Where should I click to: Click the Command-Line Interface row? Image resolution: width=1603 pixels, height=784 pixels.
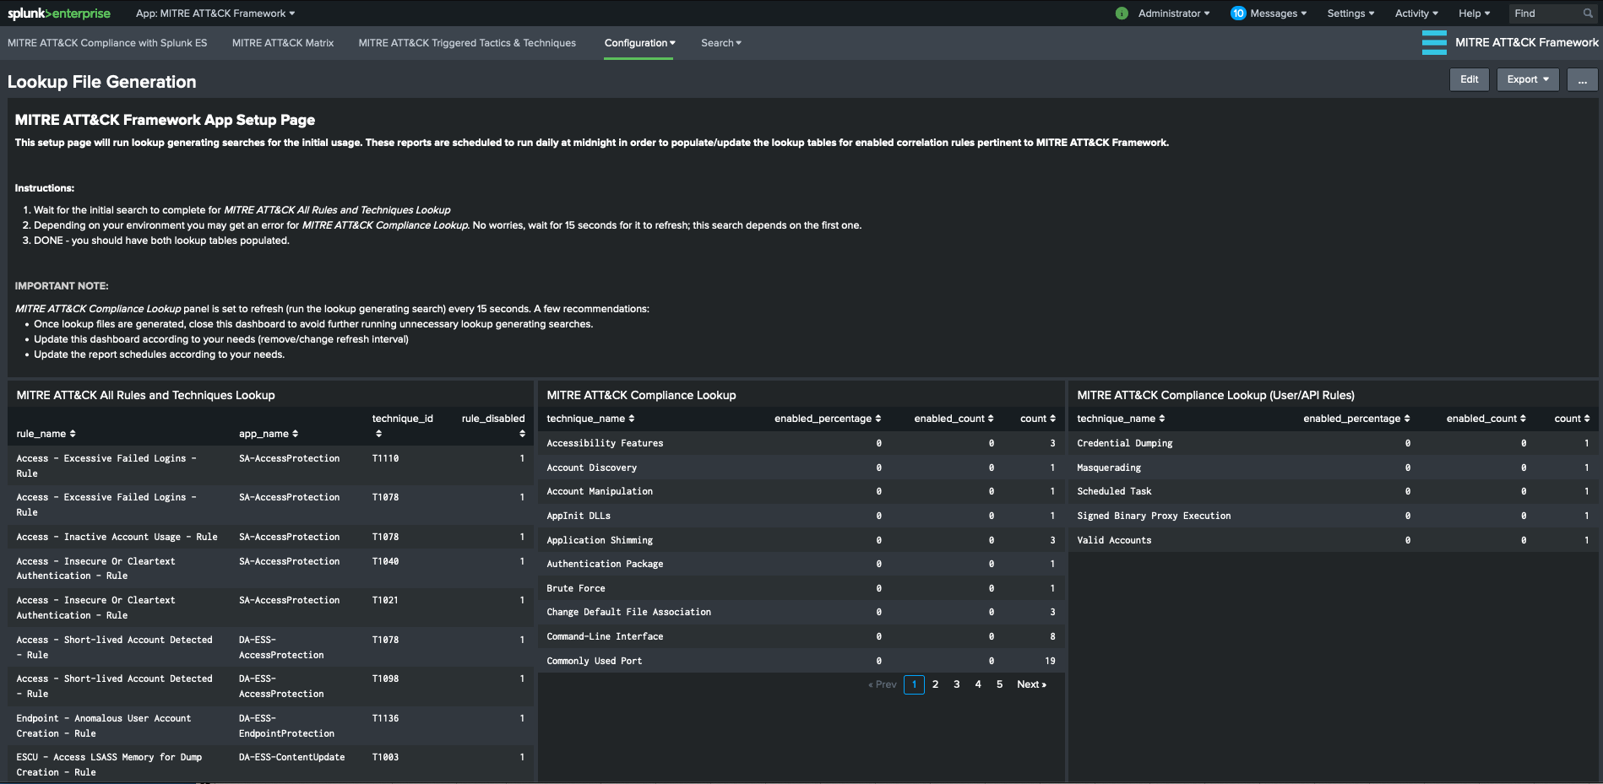point(801,636)
